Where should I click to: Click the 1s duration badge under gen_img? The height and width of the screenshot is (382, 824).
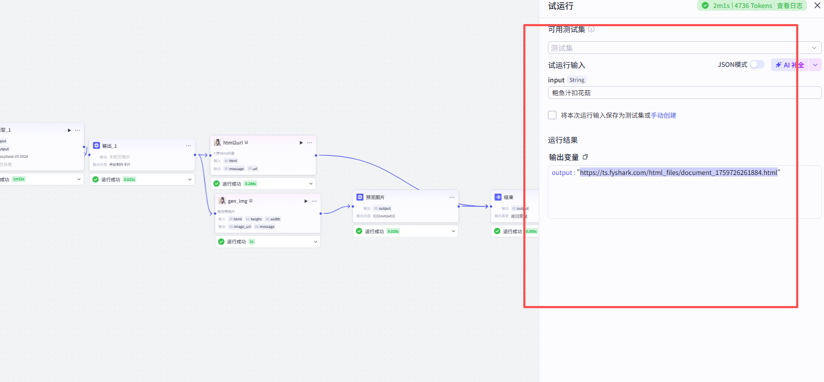pyautogui.click(x=251, y=242)
